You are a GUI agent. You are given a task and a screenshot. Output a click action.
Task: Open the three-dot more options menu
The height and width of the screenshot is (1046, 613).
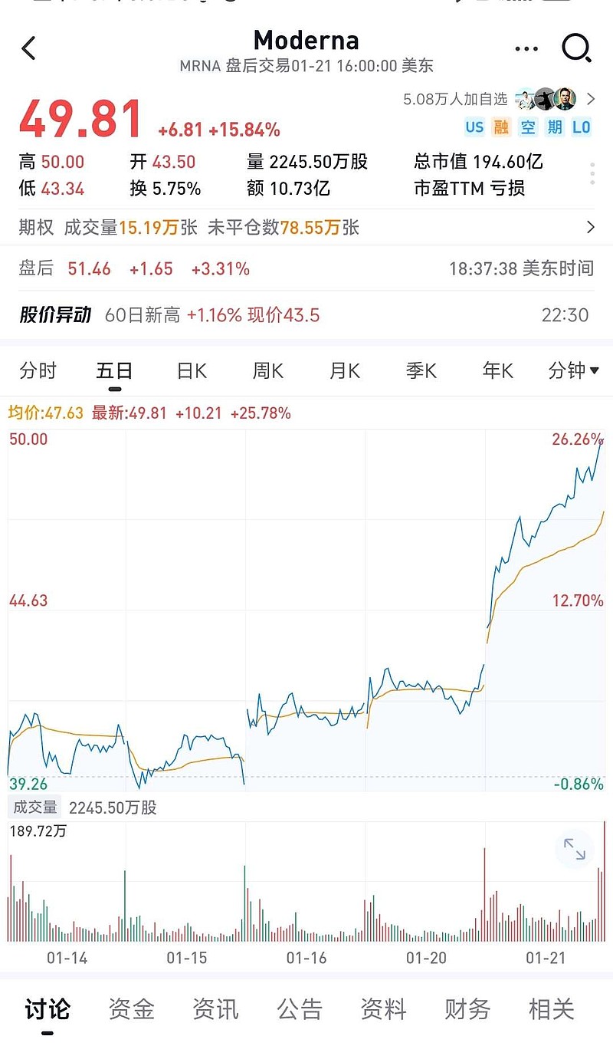point(526,48)
